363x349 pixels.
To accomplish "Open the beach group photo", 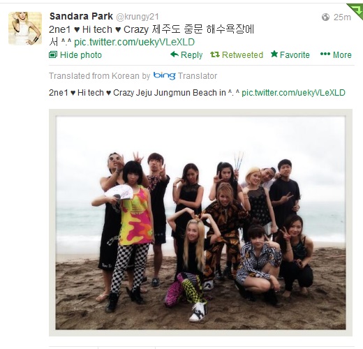I will pos(200,223).
